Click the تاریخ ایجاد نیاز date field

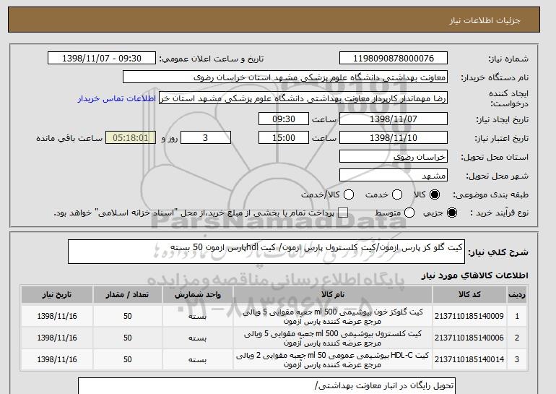pos(394,119)
